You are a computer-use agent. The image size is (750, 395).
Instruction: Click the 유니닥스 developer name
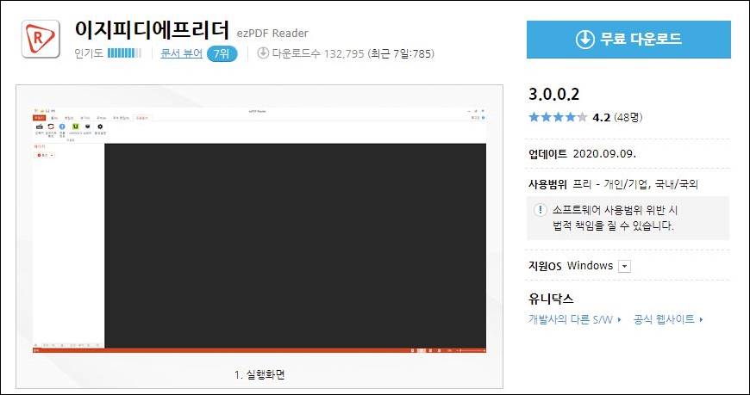coord(551,299)
